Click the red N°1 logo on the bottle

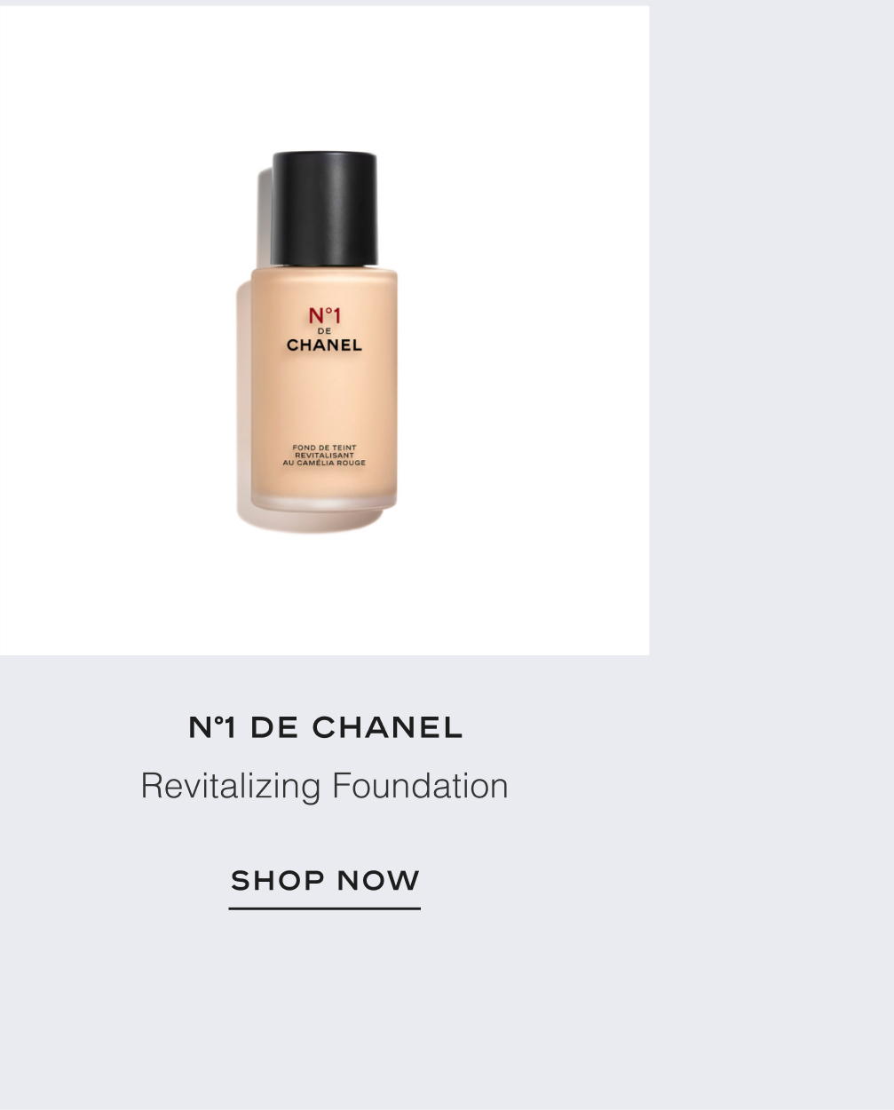click(325, 316)
